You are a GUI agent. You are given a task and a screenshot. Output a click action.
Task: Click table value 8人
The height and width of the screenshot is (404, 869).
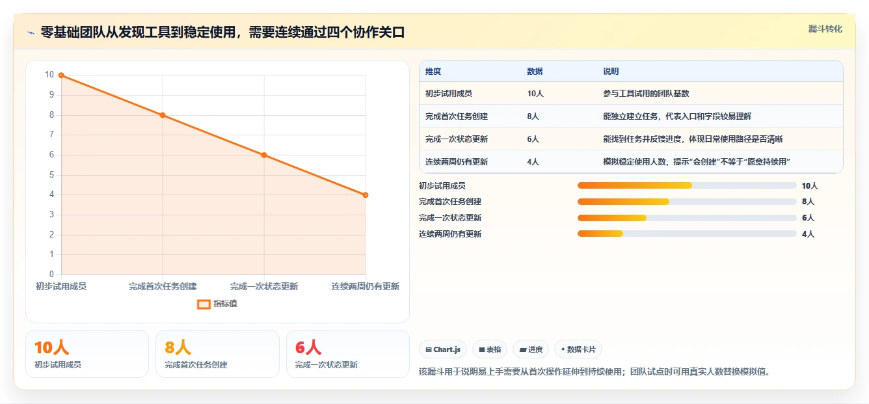click(x=533, y=116)
